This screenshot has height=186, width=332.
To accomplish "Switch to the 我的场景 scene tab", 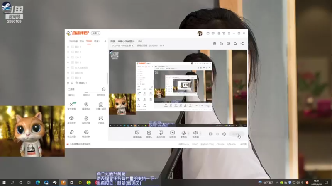I will 73,41.
